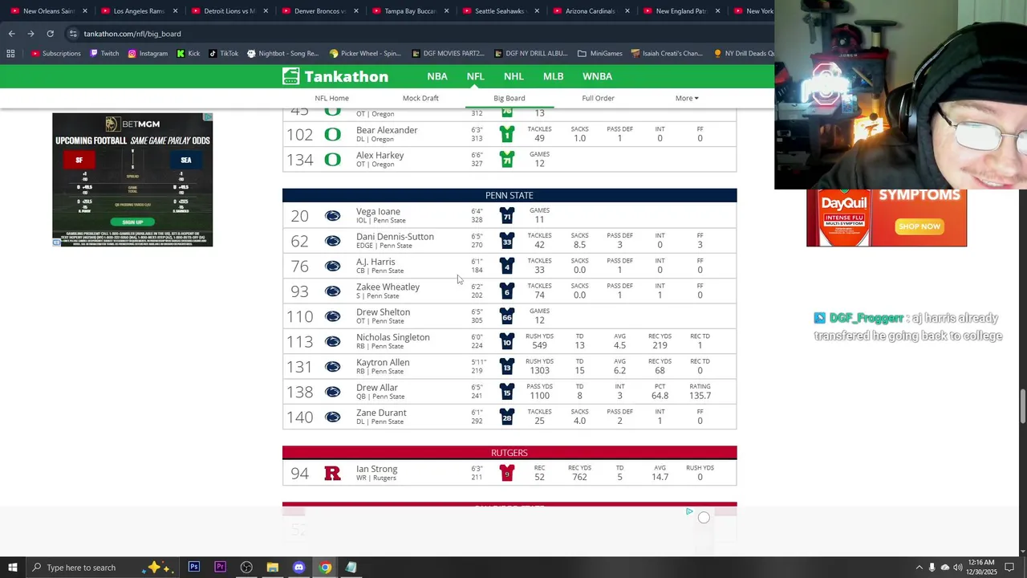Open the taskbar clock and date
Screen dimensions: 1027x578
[982, 568]
